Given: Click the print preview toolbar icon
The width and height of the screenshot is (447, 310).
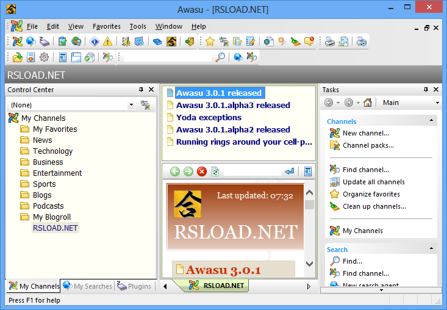Looking at the screenshot, I should 343,41.
